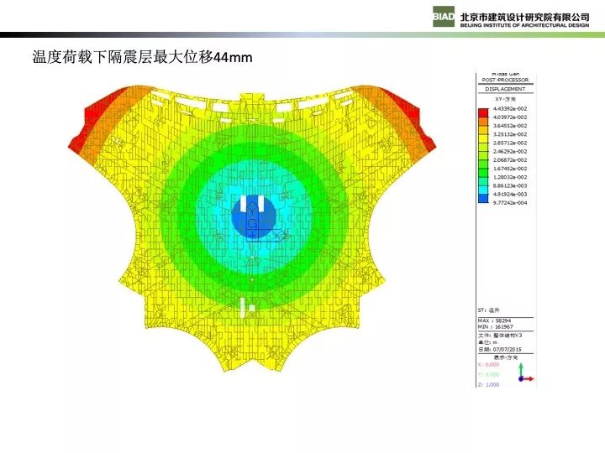
Task: Click the XYZ axis triad in legend
Action: (526, 372)
